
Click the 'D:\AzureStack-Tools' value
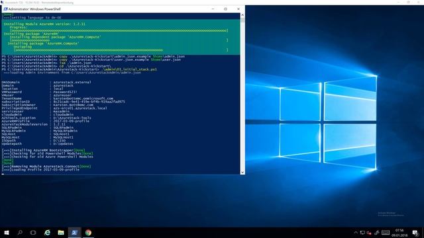[x=72, y=118]
